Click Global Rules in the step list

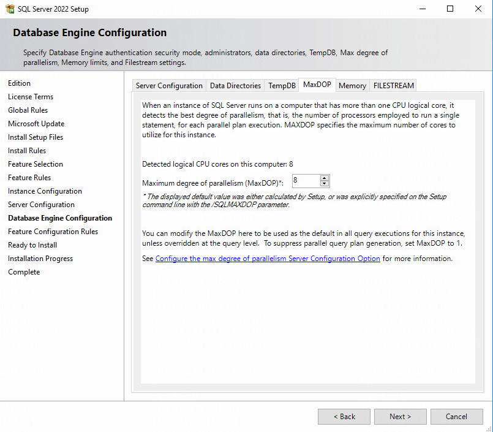click(28, 110)
